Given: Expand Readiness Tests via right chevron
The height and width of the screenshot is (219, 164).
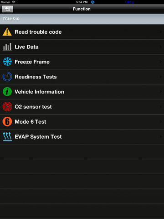Looking at the screenshot, I should coord(161,77).
